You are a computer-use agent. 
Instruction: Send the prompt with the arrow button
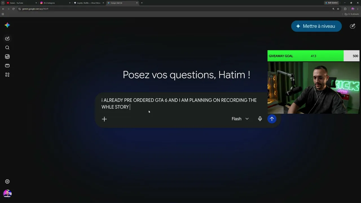[x=272, y=119]
